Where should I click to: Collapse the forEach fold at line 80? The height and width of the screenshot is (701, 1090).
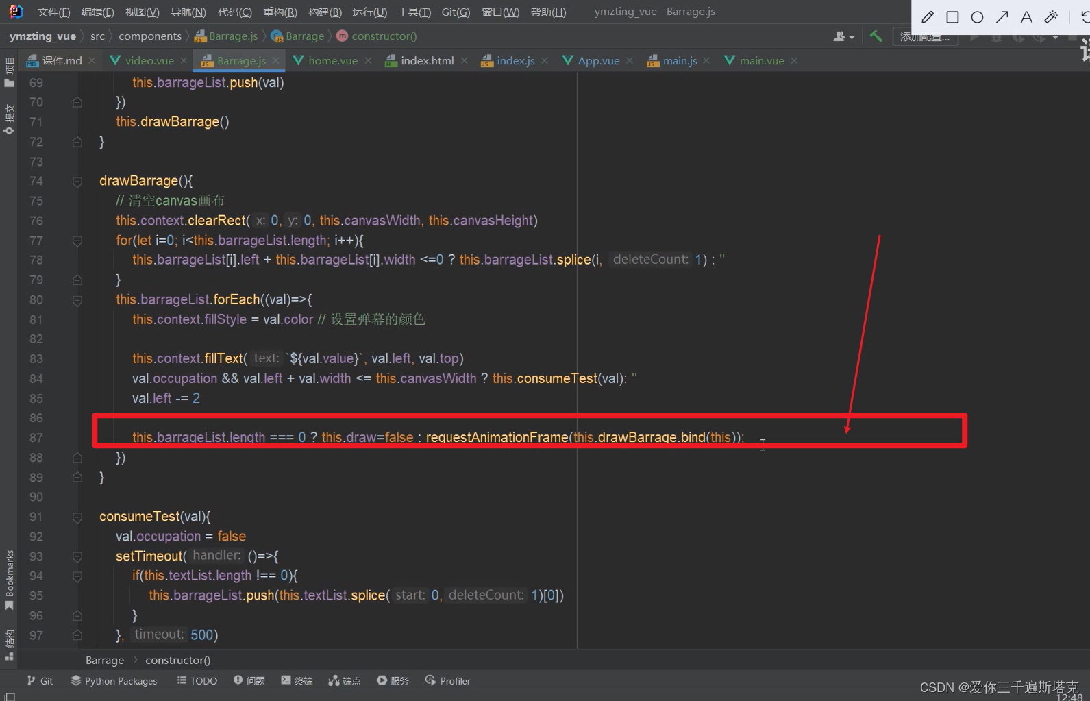click(77, 300)
